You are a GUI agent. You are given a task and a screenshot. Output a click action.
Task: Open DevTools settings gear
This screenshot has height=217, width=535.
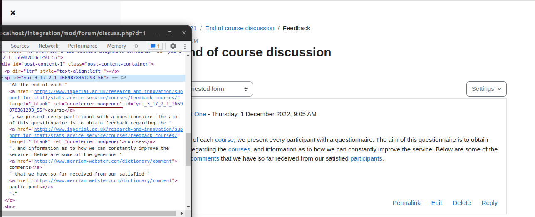(173, 46)
